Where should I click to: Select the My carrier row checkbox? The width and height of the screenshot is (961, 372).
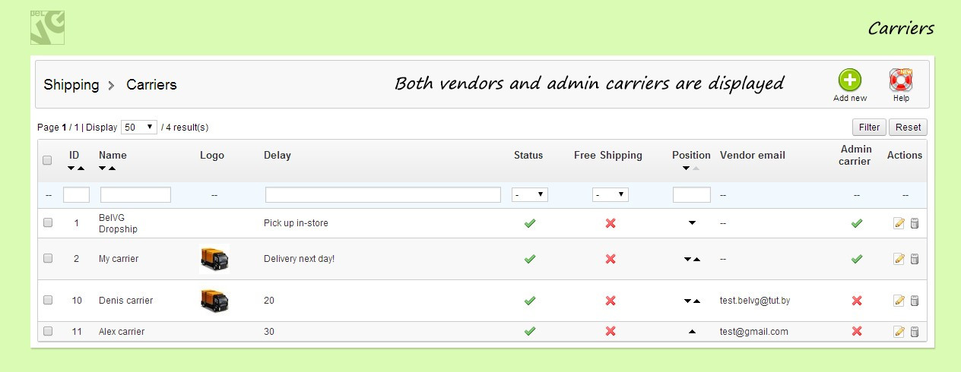tap(48, 259)
